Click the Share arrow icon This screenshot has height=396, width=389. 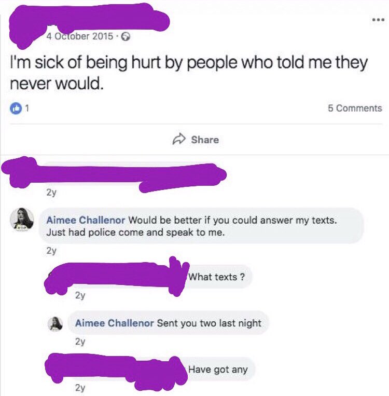179,139
